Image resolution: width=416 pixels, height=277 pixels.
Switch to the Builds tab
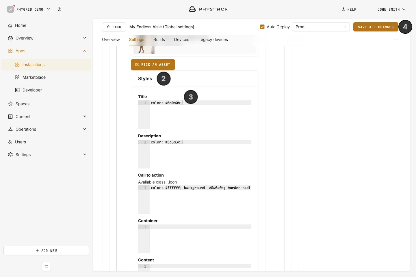click(x=159, y=40)
